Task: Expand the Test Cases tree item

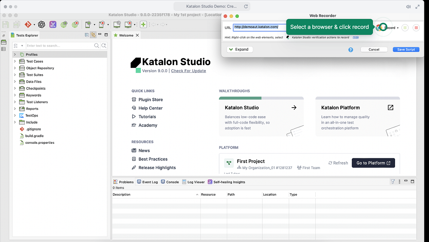Action: (x=14, y=61)
